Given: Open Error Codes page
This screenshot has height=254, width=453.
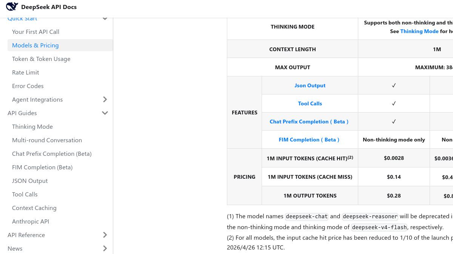Looking at the screenshot, I should 28,86.
